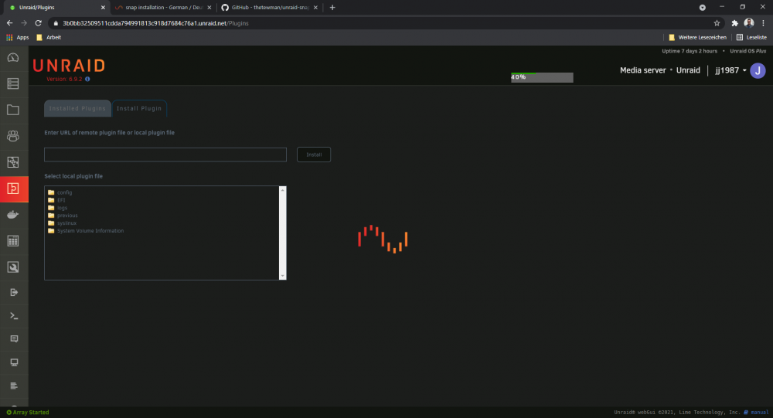Click the media indicator icon in title bar

tap(703, 8)
